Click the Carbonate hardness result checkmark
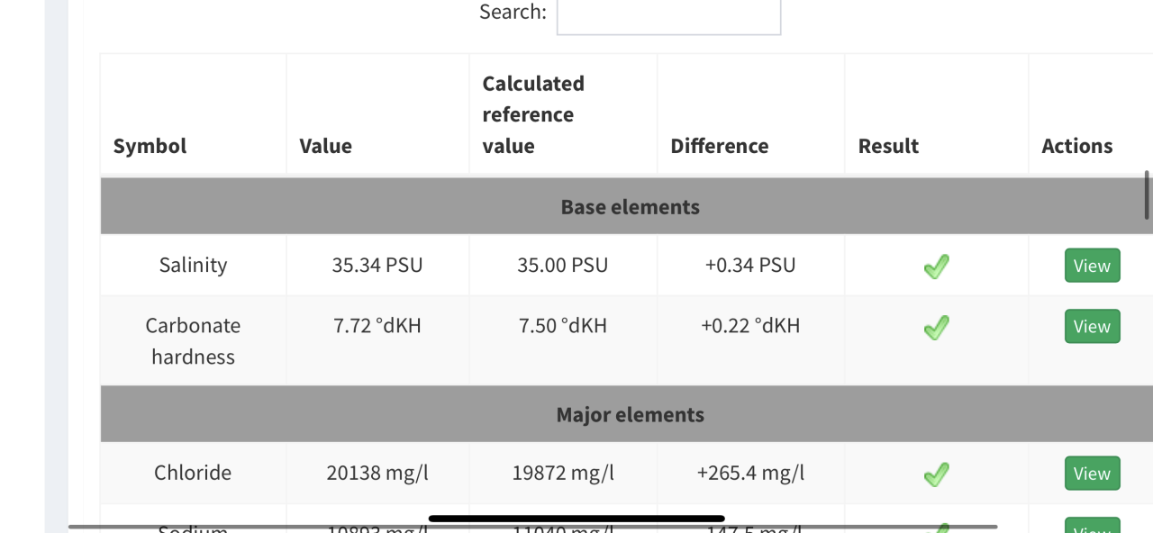Screen dimensions: 1153x533 (937, 328)
